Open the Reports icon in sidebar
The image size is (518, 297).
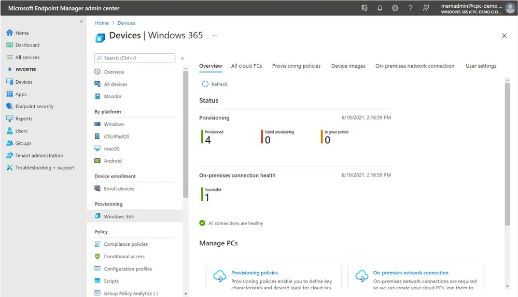point(9,118)
